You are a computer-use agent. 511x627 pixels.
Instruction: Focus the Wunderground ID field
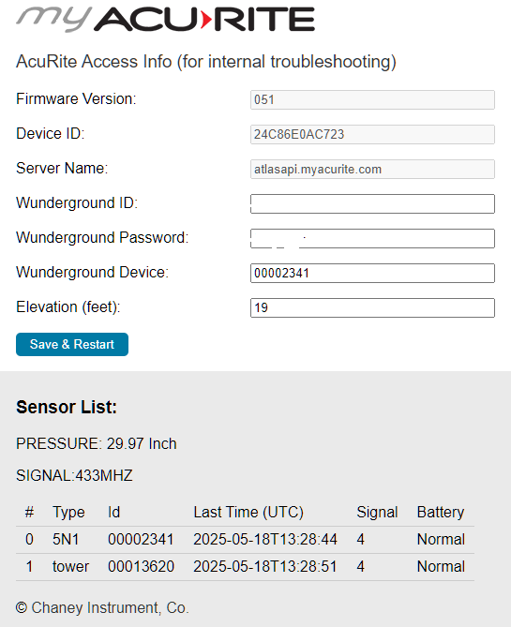coord(372,204)
